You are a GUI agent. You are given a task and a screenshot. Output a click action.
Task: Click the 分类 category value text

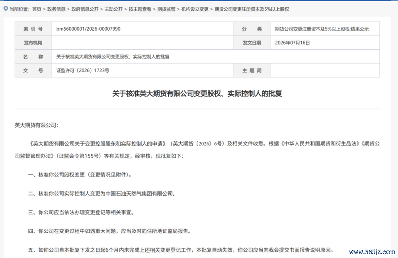(x=322, y=29)
